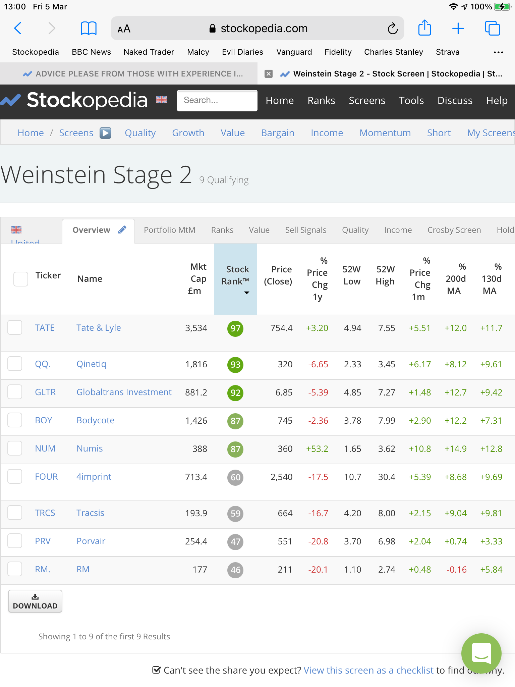Open the View this screen as a checklist link
The height and width of the screenshot is (687, 515).
coord(368,670)
